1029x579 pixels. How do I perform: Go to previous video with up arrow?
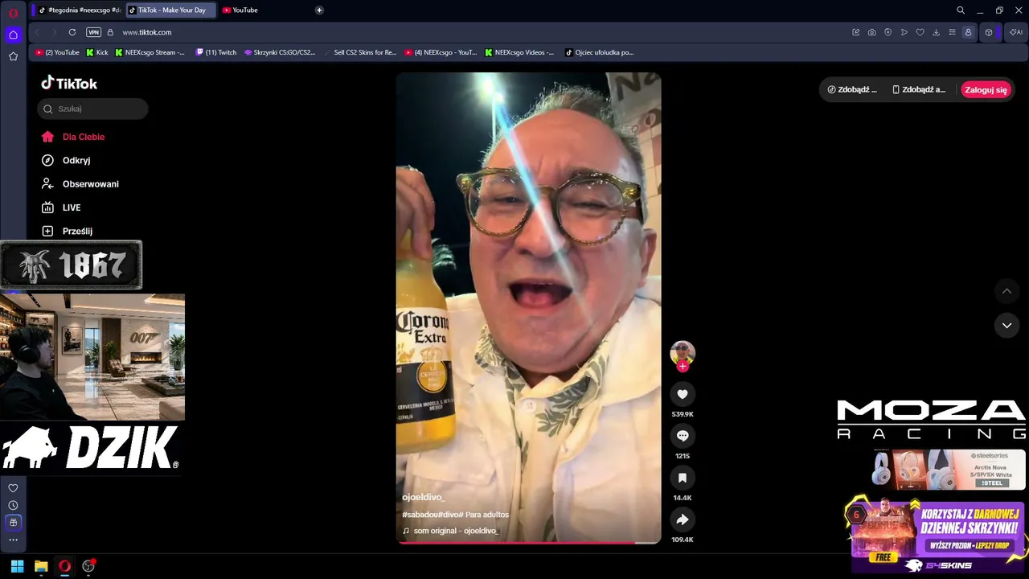[1006, 291]
